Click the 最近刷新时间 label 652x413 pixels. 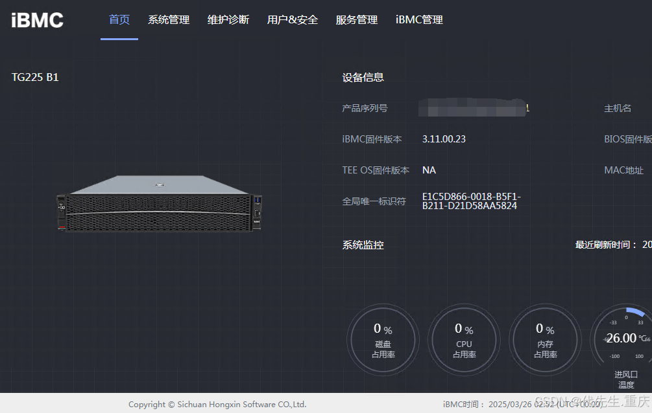click(x=605, y=245)
